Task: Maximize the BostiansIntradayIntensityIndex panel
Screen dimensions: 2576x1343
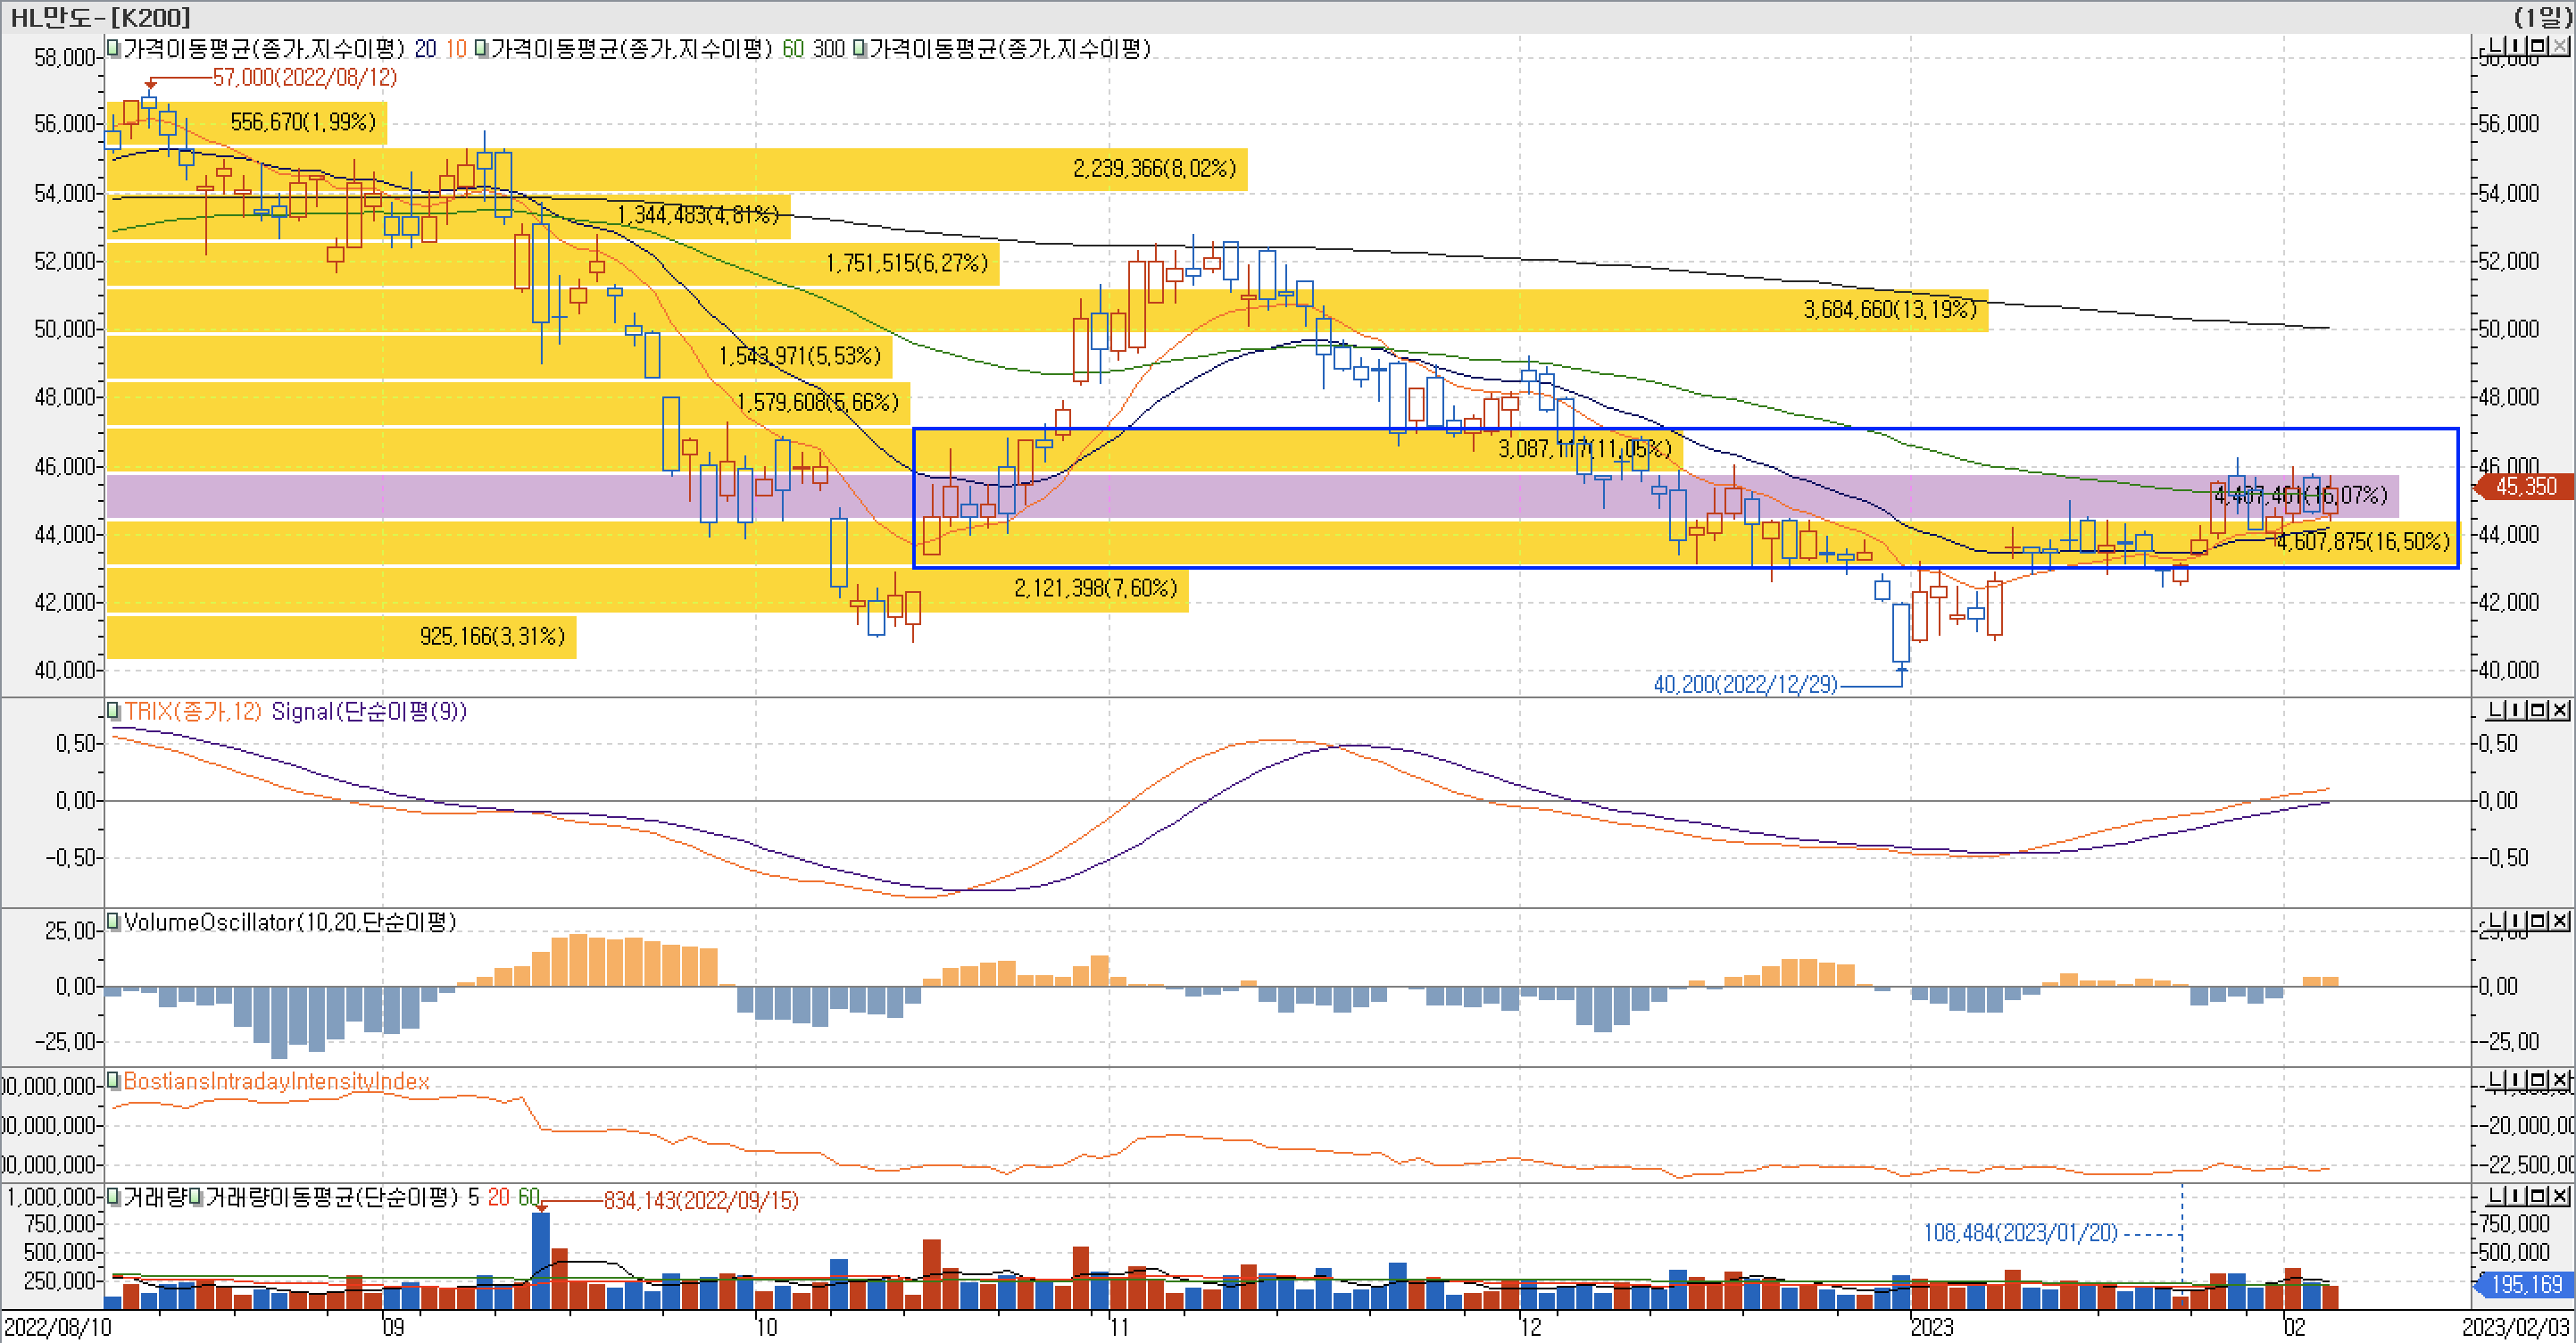Action: click(x=2538, y=1080)
